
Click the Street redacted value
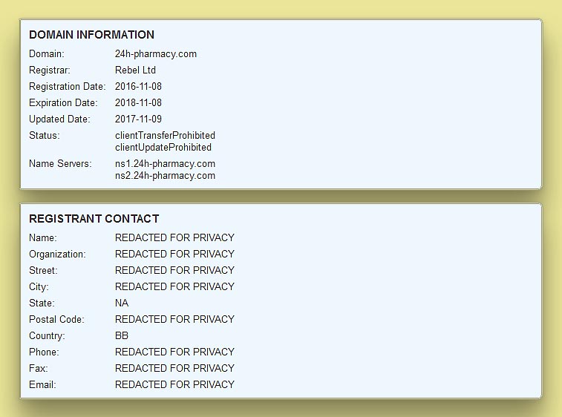[174, 271]
